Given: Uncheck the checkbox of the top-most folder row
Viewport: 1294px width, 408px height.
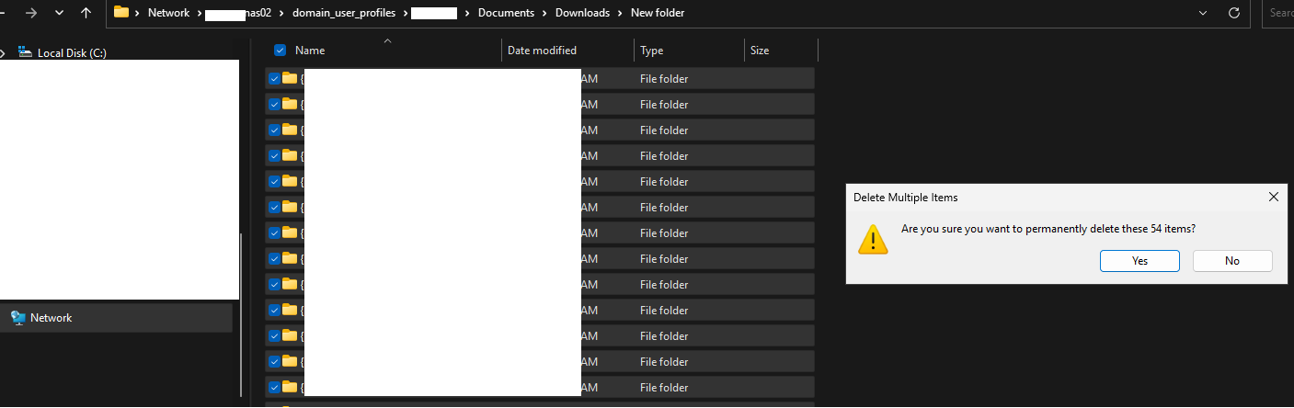Looking at the screenshot, I should point(274,79).
